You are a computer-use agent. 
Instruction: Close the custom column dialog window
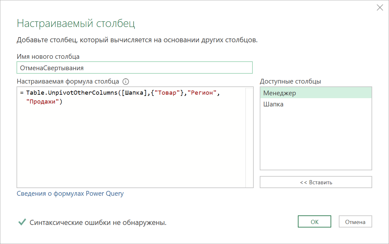click(379, 8)
